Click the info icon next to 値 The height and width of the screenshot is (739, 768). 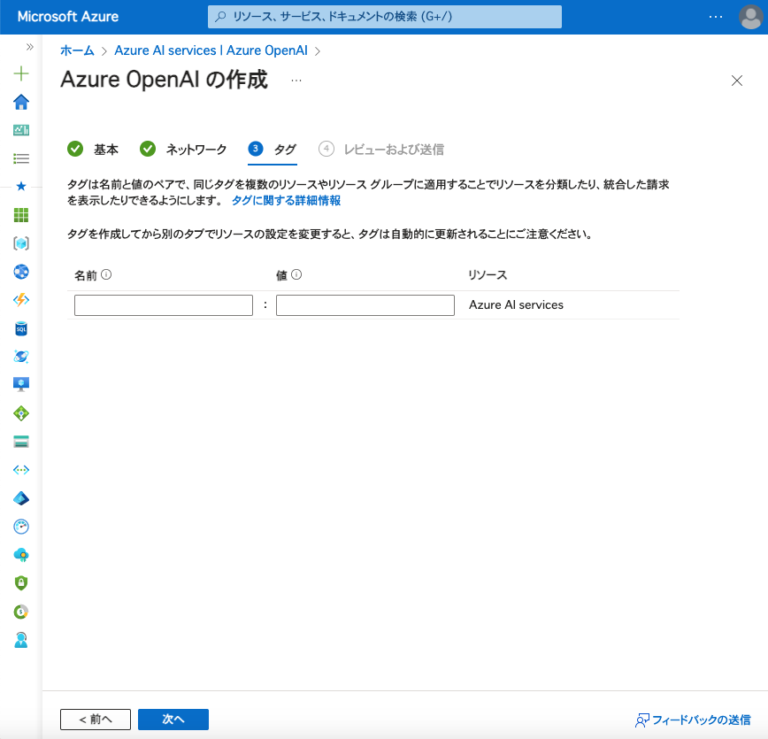296,274
